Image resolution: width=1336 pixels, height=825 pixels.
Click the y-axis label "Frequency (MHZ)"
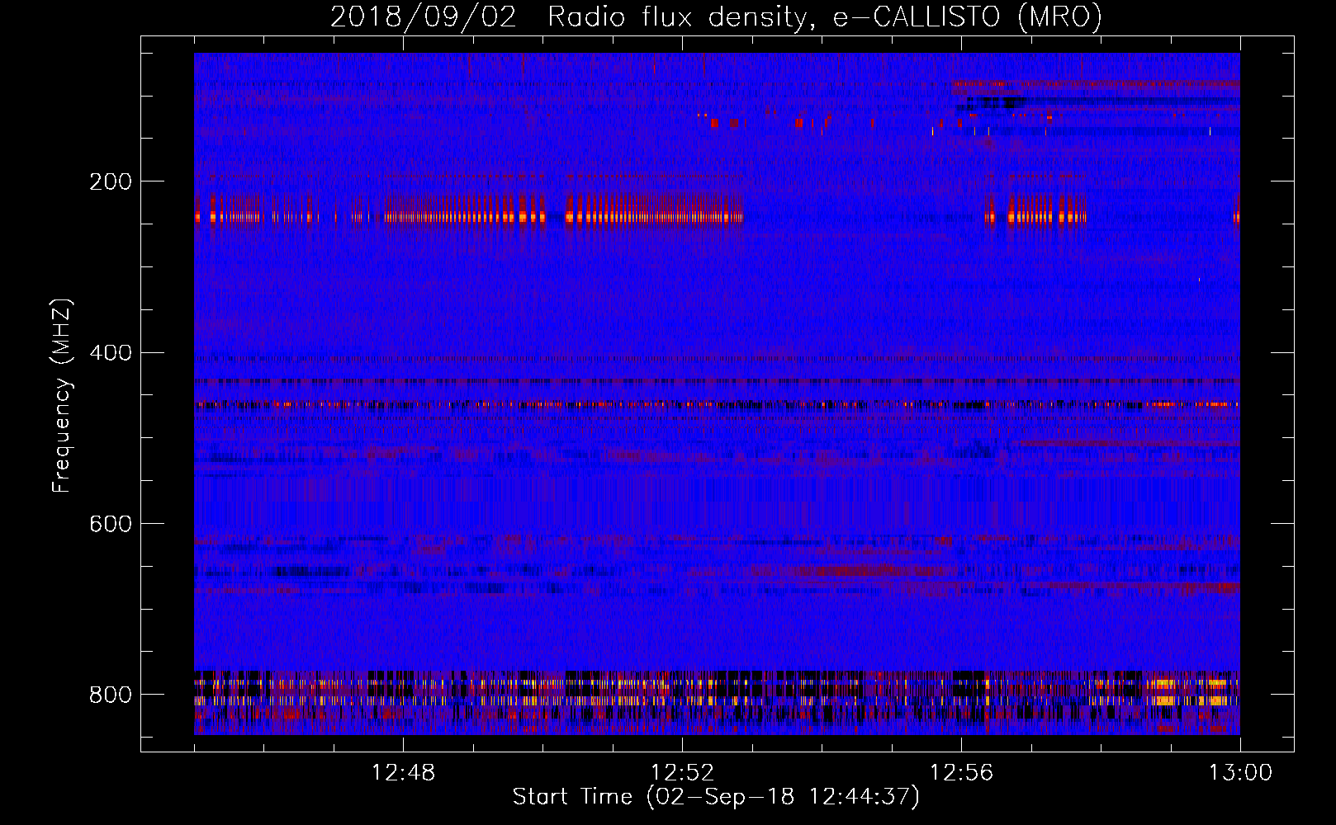point(63,396)
